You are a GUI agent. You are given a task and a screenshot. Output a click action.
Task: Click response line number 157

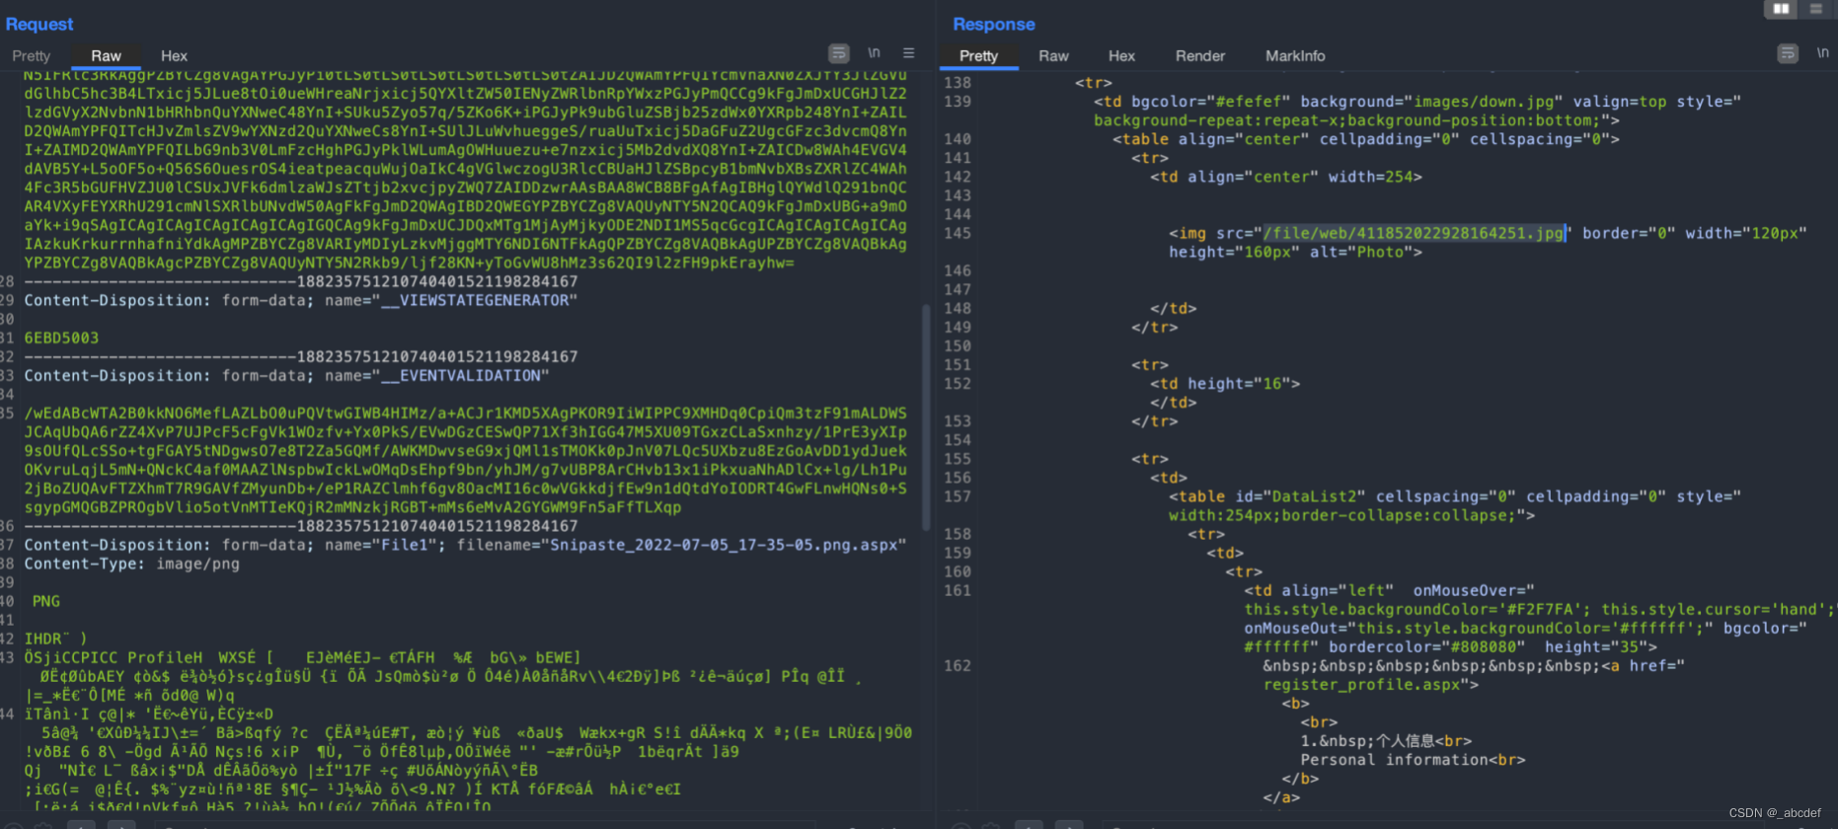pos(957,496)
